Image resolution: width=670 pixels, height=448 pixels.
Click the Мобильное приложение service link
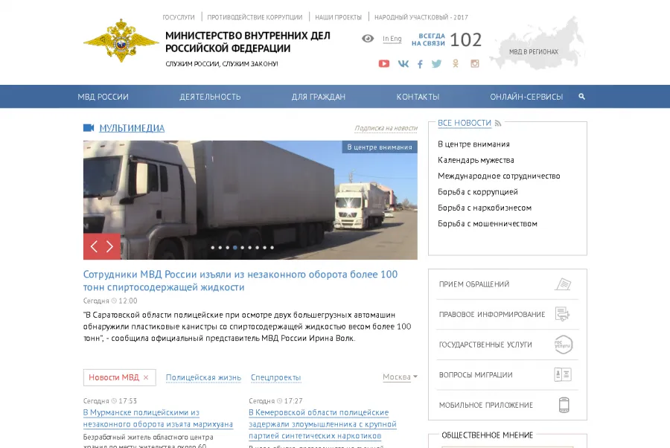pos(486,406)
